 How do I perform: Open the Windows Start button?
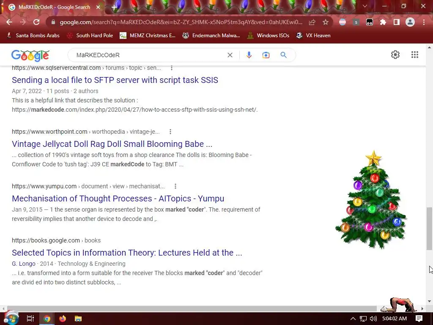click(x=11, y=318)
